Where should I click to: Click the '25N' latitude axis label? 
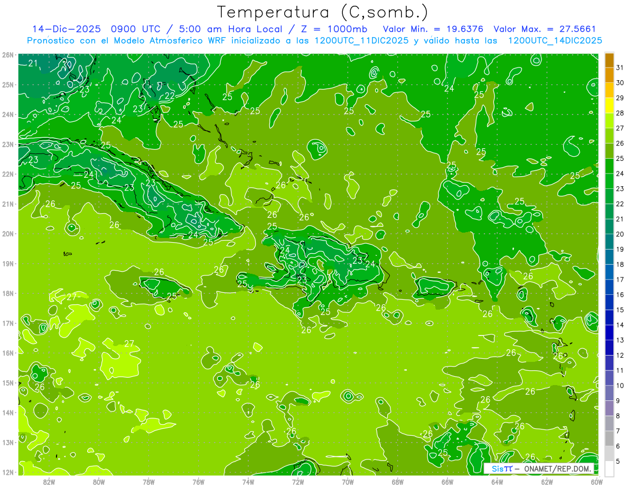[7, 85]
